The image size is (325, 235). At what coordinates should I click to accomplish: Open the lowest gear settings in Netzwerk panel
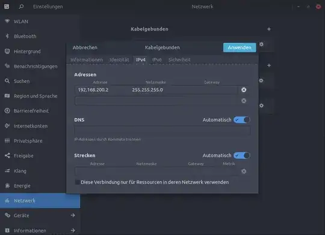261,106
